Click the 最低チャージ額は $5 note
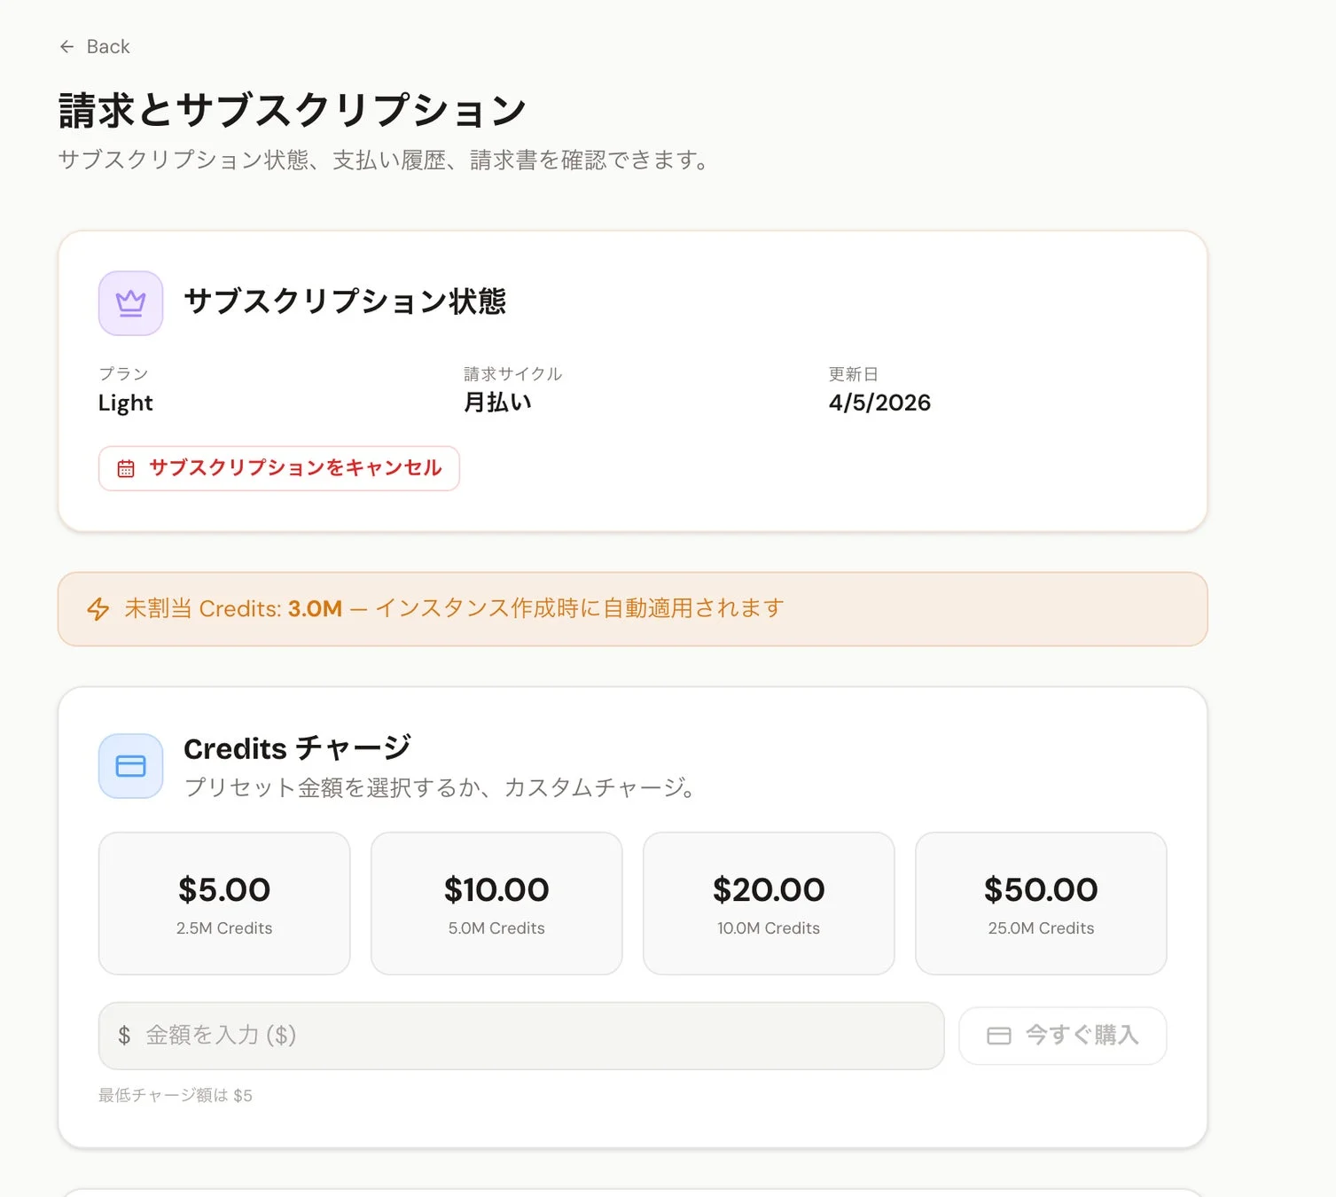 174,1095
